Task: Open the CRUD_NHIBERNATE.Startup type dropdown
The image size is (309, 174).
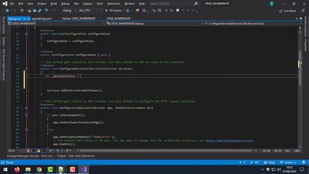Action: [x=155, y=24]
